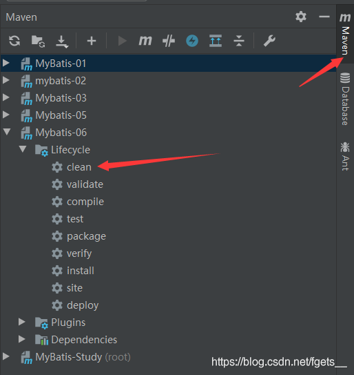Toggle Skip Tests mode lightning icon
Screen dimensions: 354x375
[192, 41]
